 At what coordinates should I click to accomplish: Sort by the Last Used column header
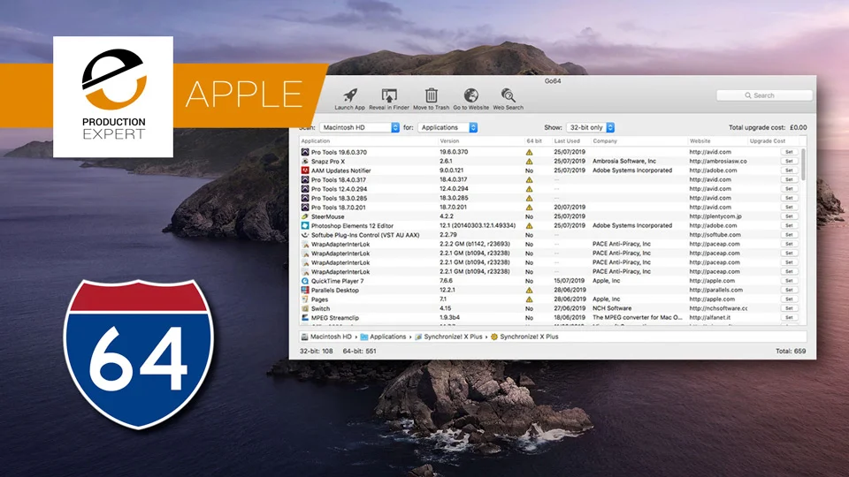click(x=567, y=141)
